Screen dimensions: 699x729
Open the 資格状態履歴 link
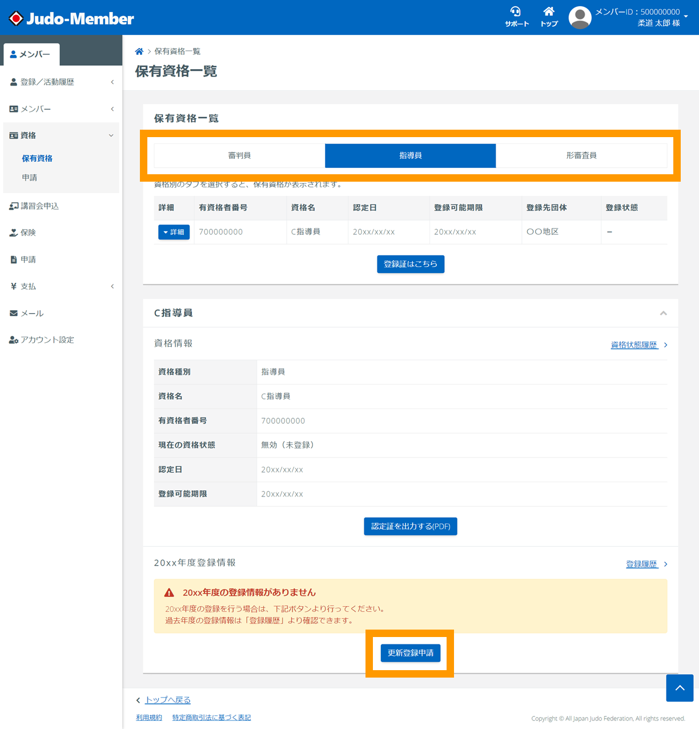[634, 345]
